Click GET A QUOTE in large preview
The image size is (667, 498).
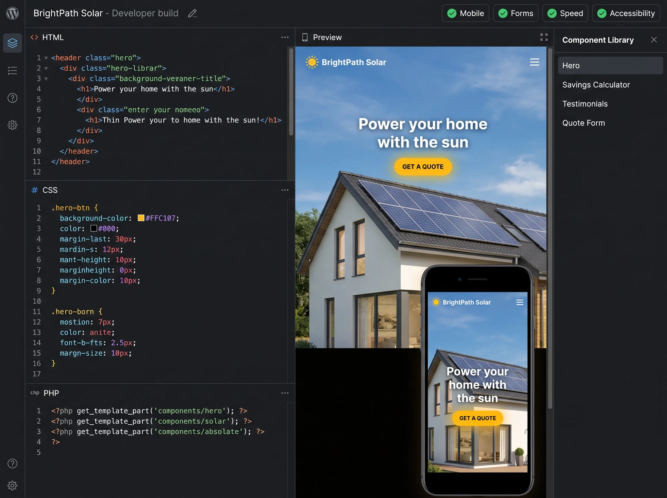(x=423, y=167)
